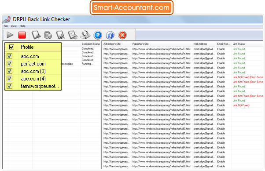Click Link Not Found status in neha85 row
Viewport: 265px width, 171px height.
[241, 105]
